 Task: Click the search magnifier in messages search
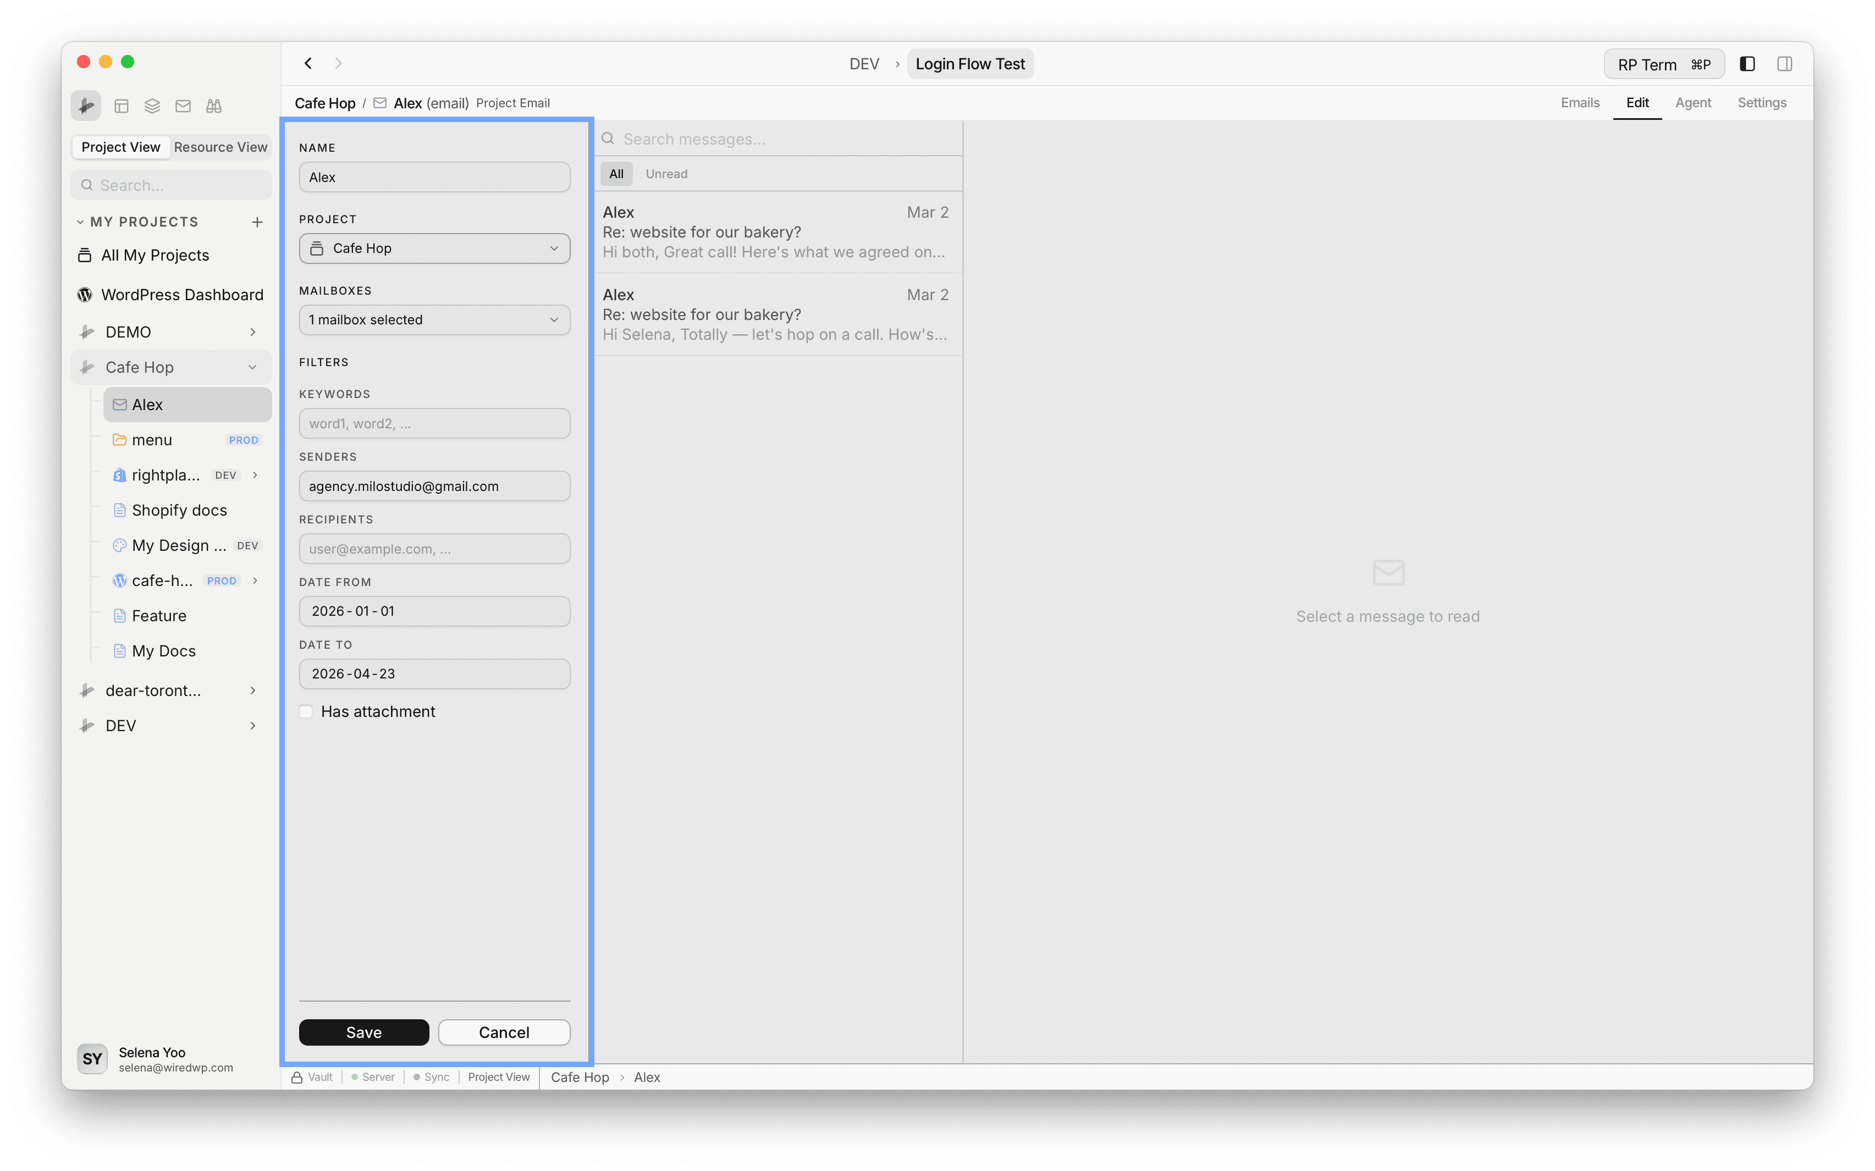(609, 140)
